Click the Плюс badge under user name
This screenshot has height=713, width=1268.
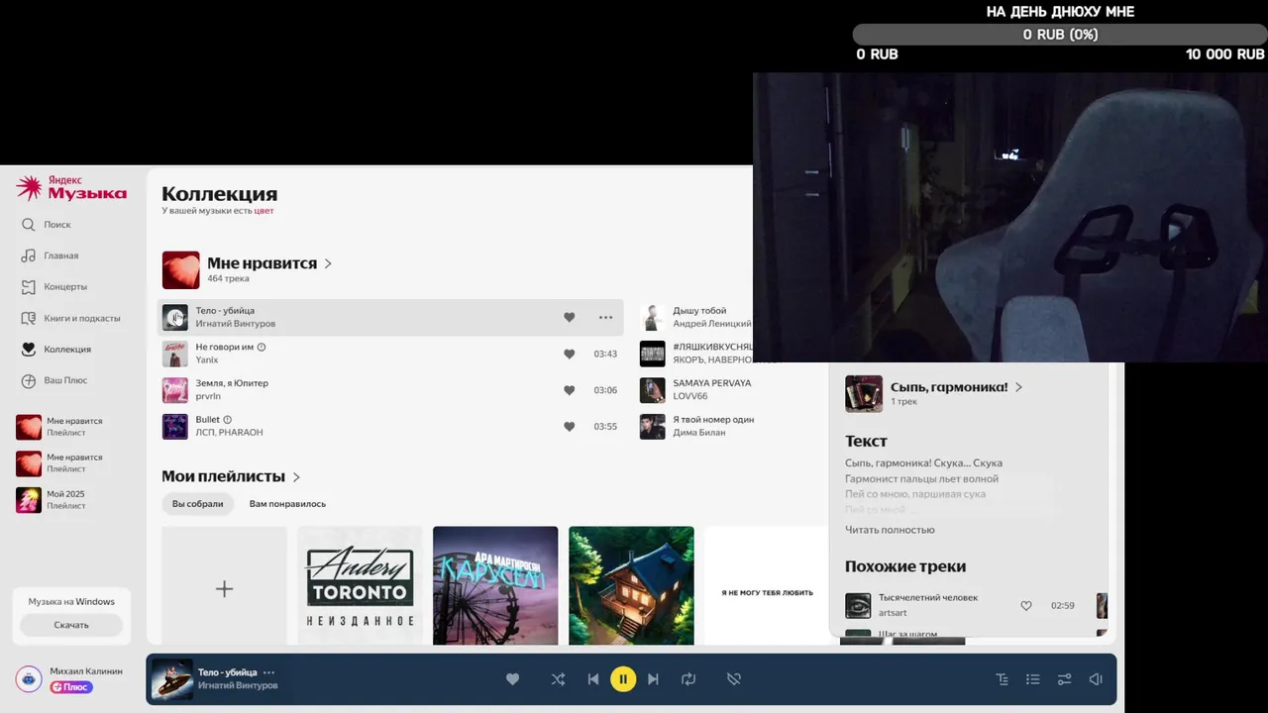[x=71, y=687]
